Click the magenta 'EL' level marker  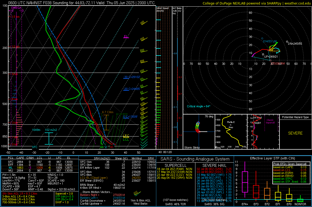pyautogui.click(x=126, y=36)
